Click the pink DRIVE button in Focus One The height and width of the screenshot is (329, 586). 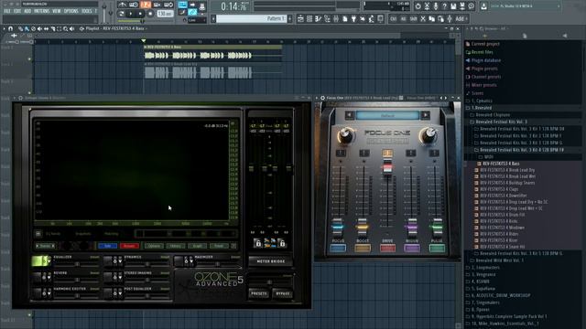coord(387,248)
